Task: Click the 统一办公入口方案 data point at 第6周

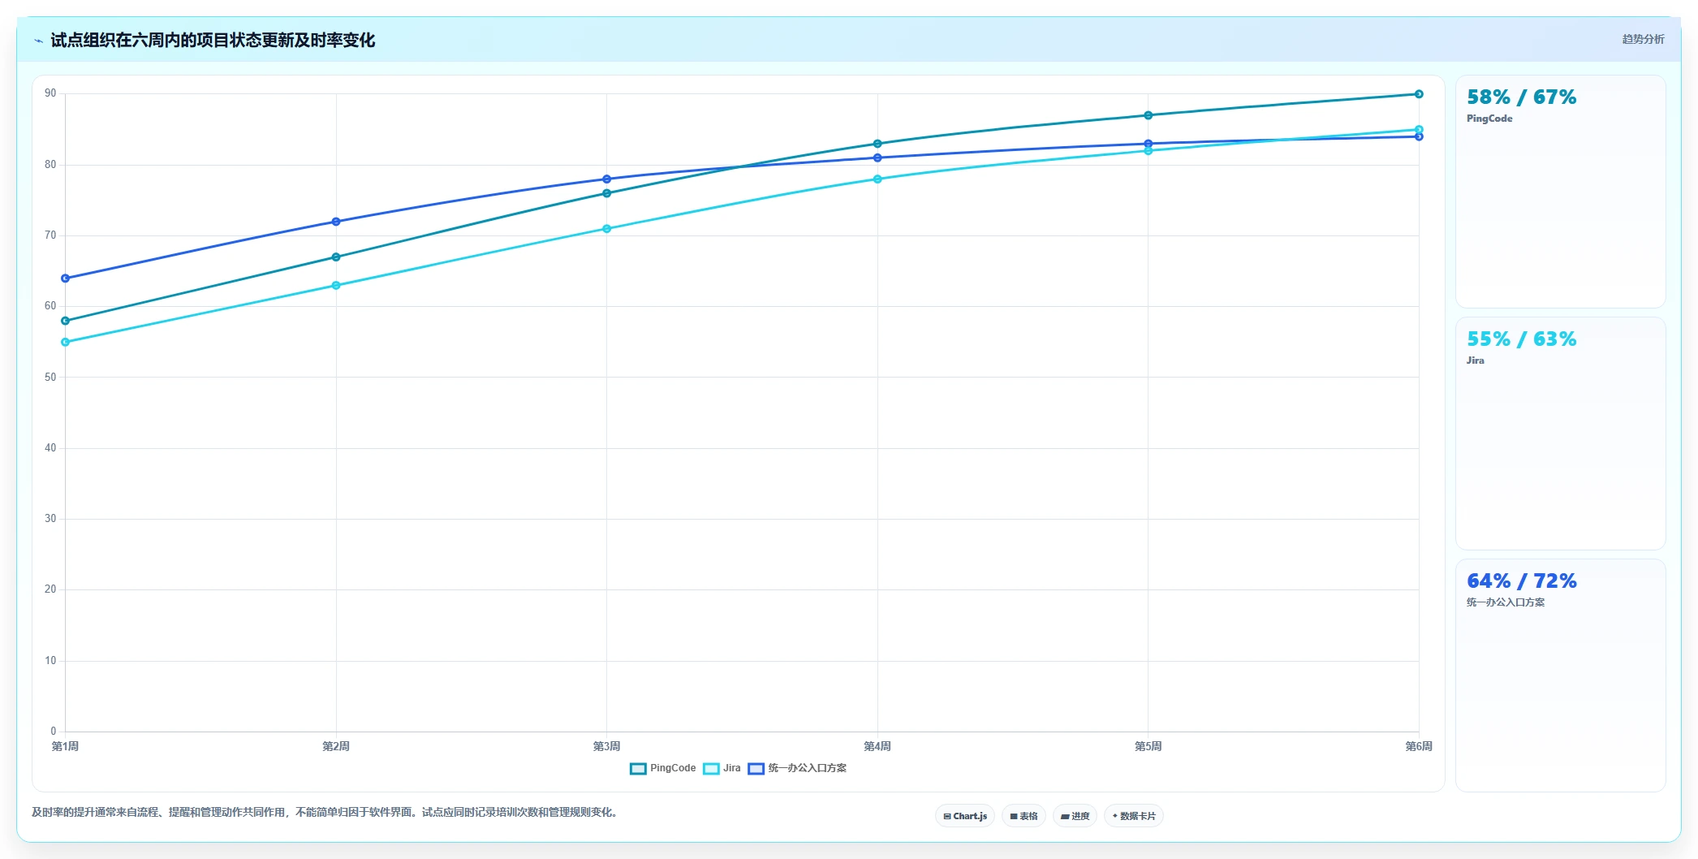Action: pyautogui.click(x=1419, y=136)
